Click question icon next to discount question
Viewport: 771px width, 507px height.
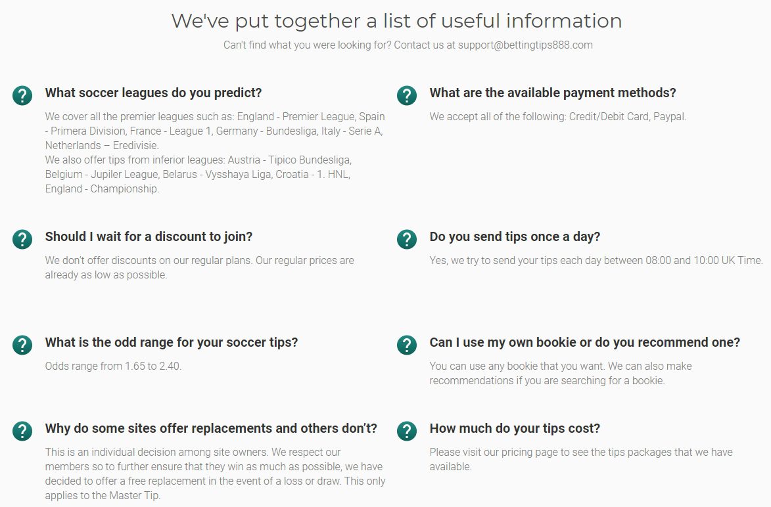click(x=22, y=239)
